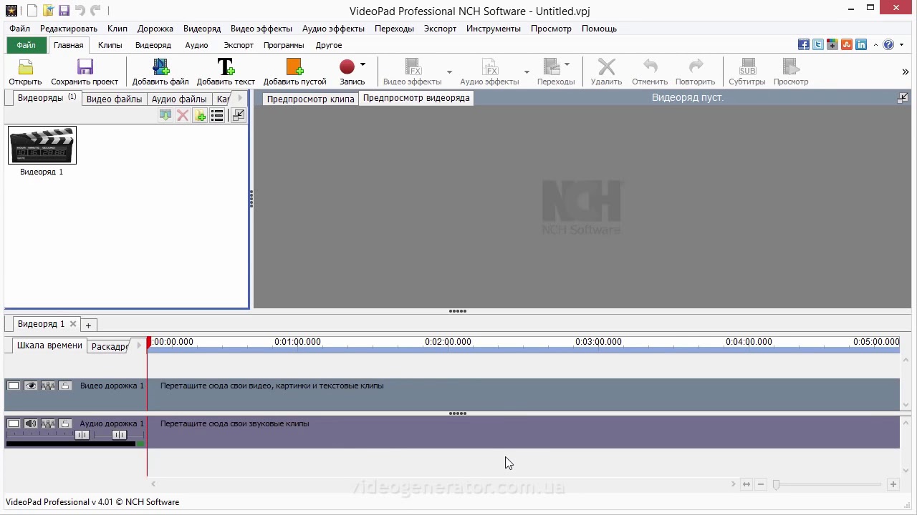Click the place-on-sequence arrow icon in bin
The image size is (917, 515).
tap(165, 116)
